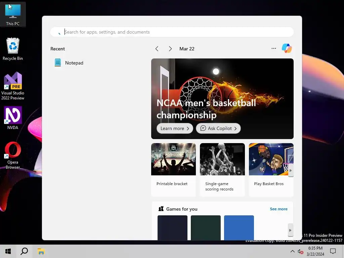Screen dimensions: 344x258
Task: Click See more in Games for you
Action: (x=278, y=209)
